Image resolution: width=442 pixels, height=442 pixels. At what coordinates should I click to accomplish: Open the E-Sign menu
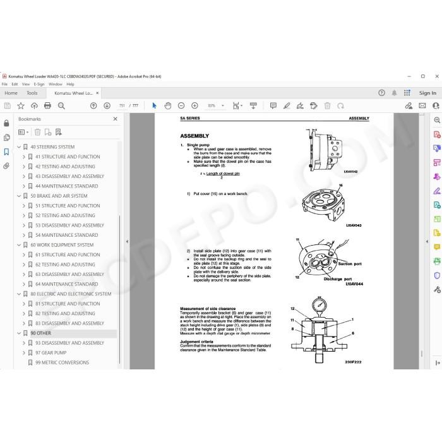coord(39,84)
